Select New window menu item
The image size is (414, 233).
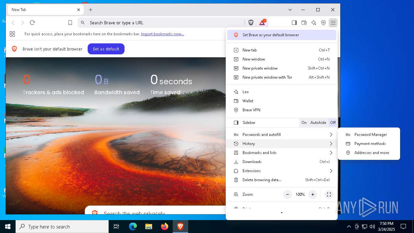point(282,59)
